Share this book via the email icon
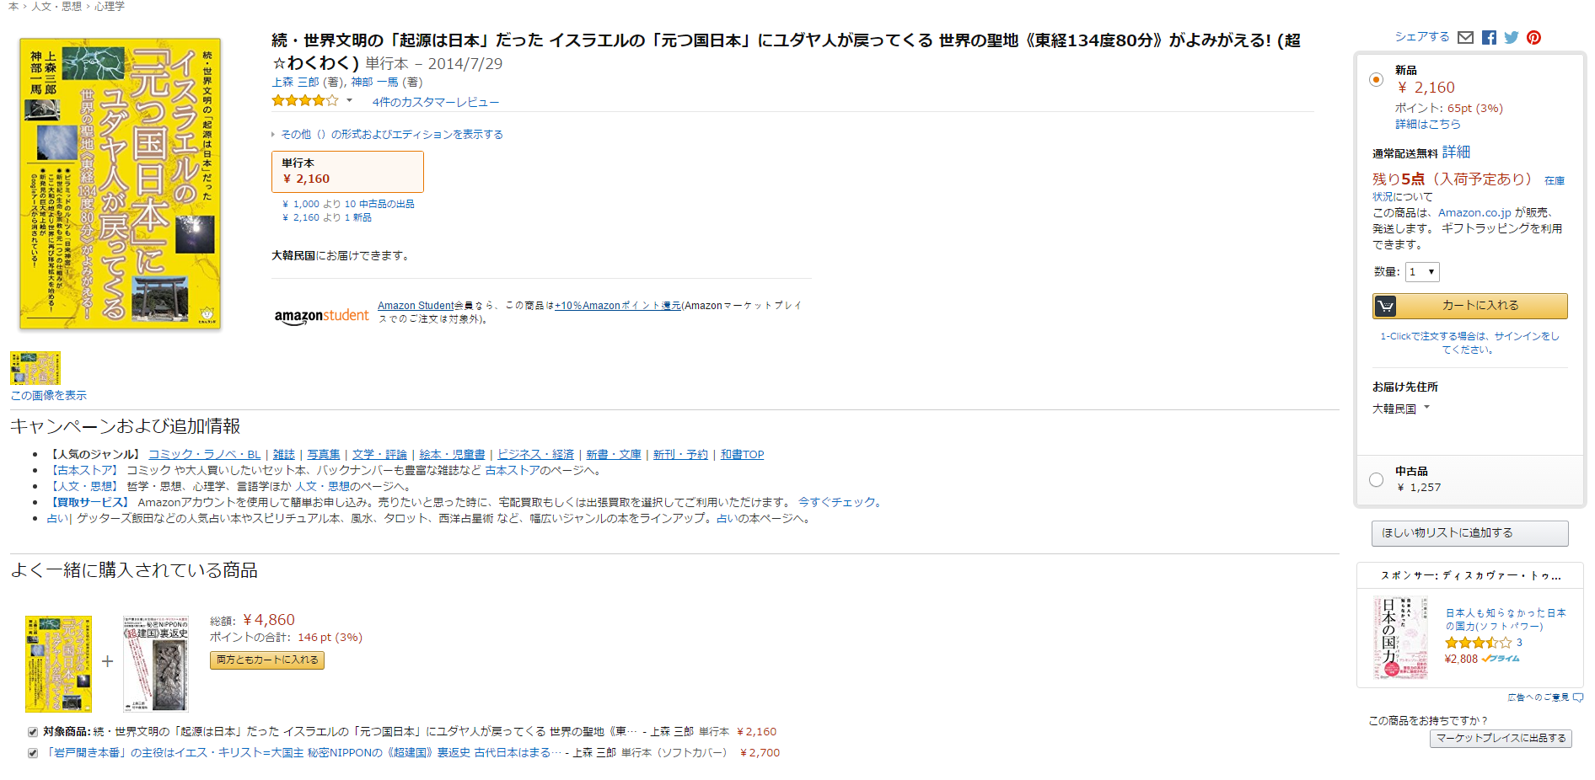The image size is (1595, 780). coord(1465,38)
